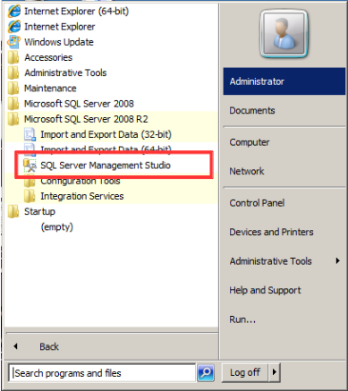Open Computer from the Start menu
348x391 pixels.
tap(250, 142)
